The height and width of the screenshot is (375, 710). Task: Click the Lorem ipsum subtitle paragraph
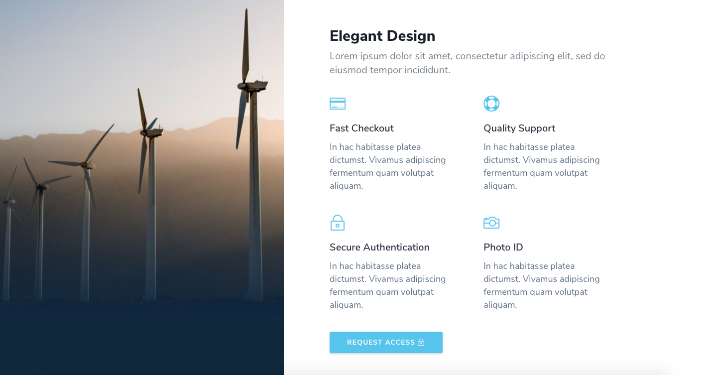(467, 63)
